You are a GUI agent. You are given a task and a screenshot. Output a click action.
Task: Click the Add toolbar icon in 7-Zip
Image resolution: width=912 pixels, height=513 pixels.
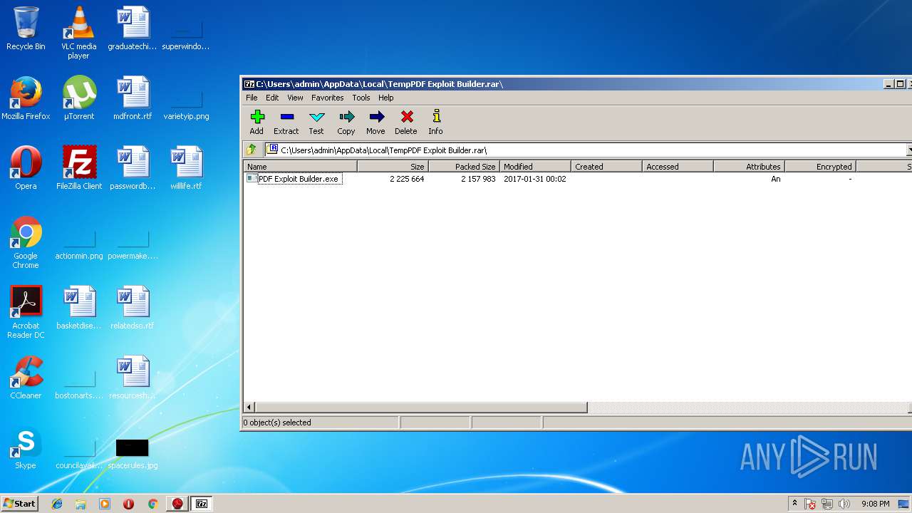(256, 122)
